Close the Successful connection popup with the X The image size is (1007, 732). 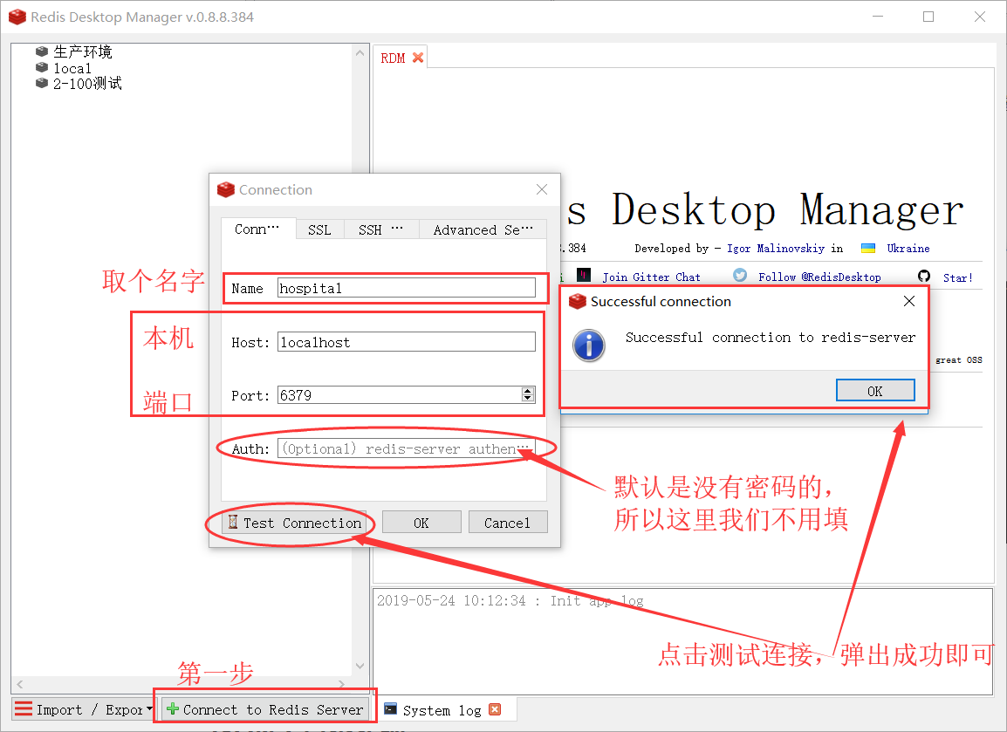908,301
